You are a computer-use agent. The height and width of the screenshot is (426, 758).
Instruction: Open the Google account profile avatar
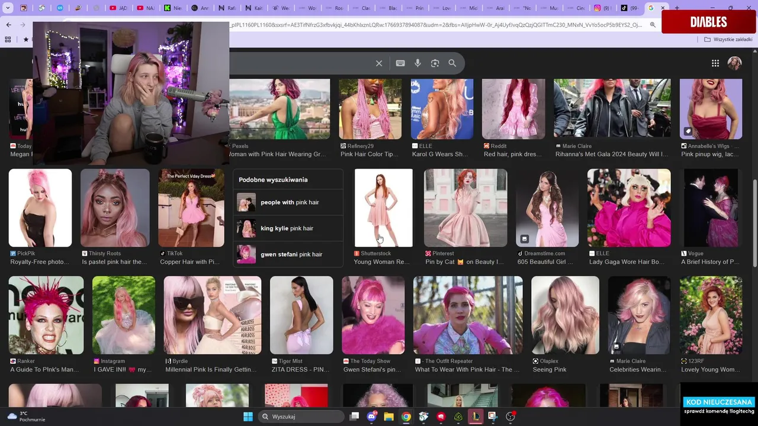[735, 63]
